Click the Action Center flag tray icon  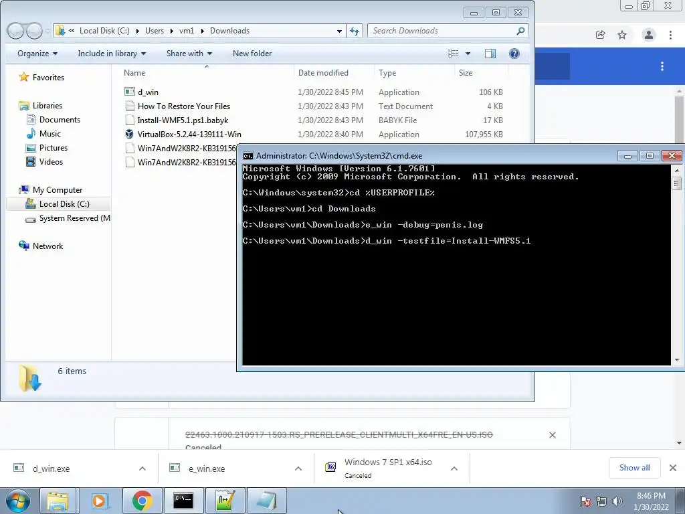(585, 501)
